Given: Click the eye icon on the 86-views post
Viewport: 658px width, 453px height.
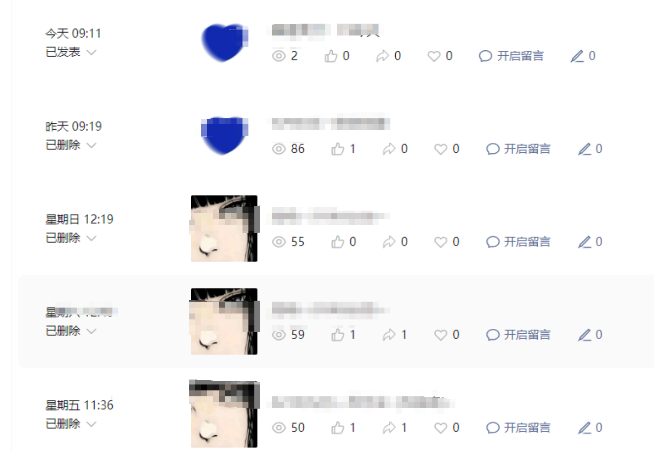Looking at the screenshot, I should tap(279, 149).
